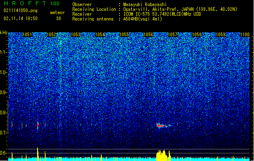The image size is (254, 161).
Task: Click the 0.7 kHz axis label
Action: coord(4,133)
